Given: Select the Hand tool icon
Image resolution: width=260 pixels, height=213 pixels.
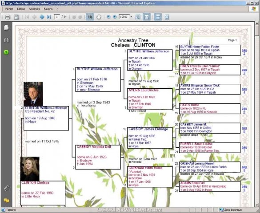Looking at the screenshot, I should [99, 17].
